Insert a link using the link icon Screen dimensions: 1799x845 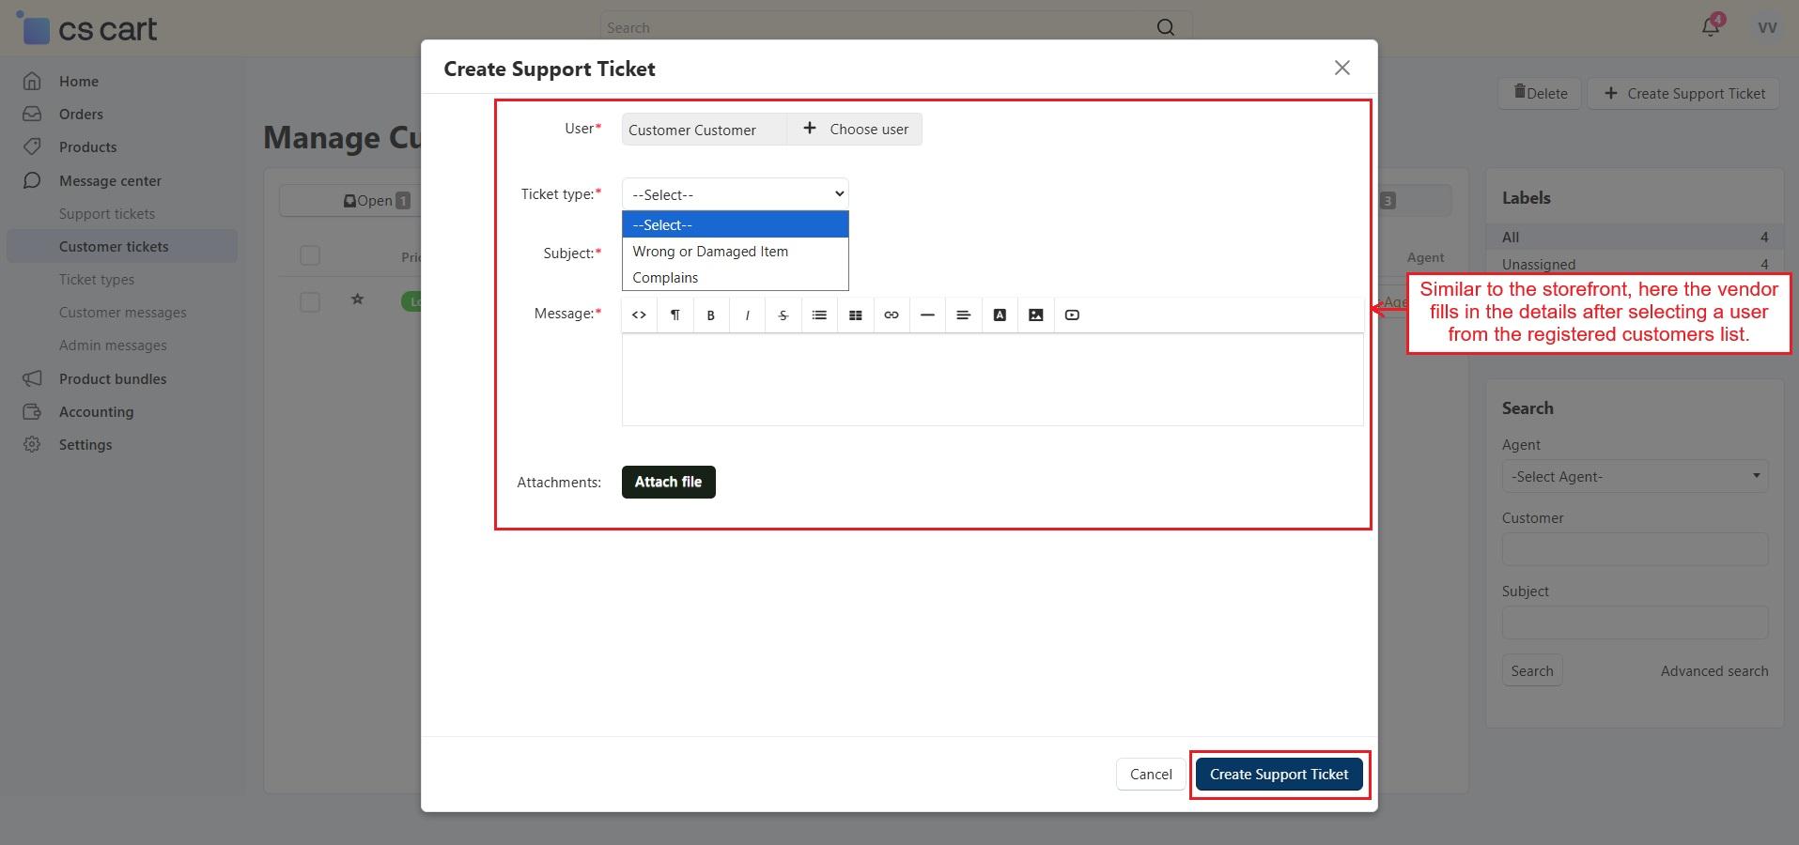point(892,315)
